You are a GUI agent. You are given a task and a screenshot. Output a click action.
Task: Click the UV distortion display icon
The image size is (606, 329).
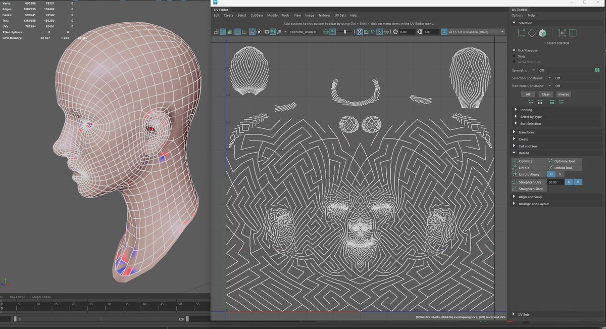coord(229,31)
